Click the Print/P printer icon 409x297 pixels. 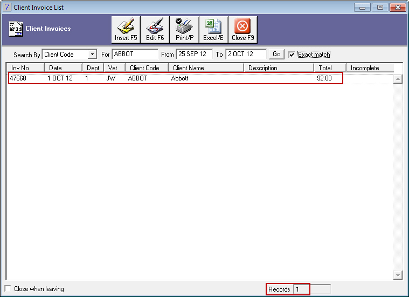(x=184, y=30)
